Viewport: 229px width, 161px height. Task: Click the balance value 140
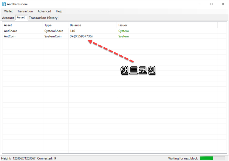(x=72, y=31)
